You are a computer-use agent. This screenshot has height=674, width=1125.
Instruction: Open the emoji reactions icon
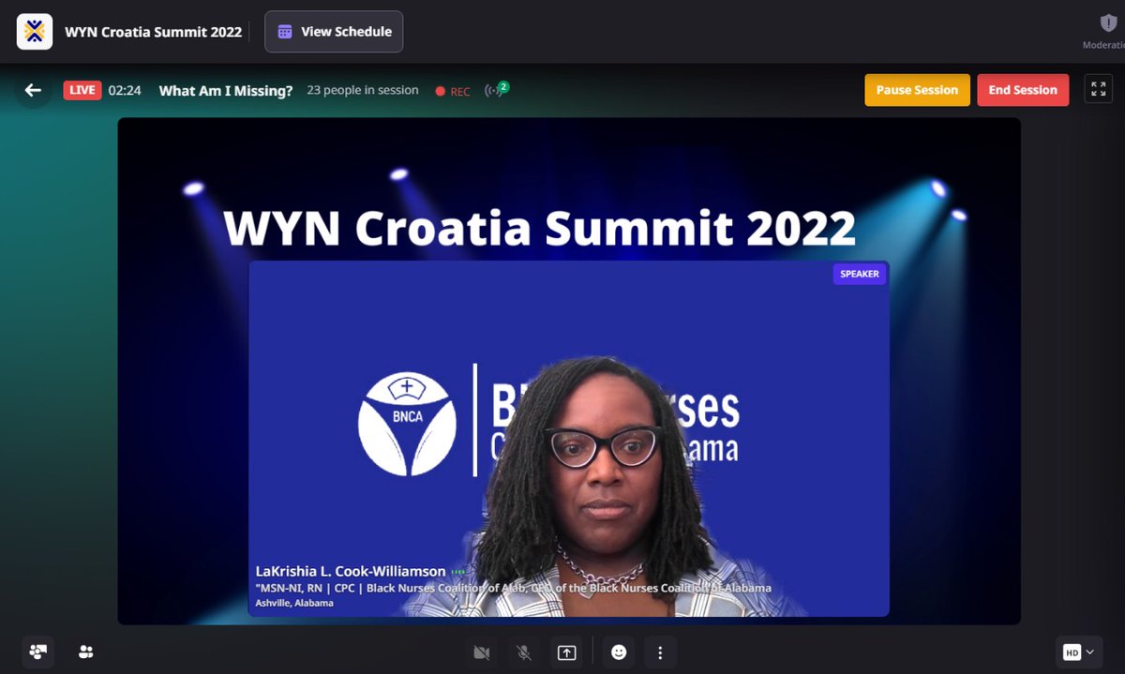coord(619,652)
